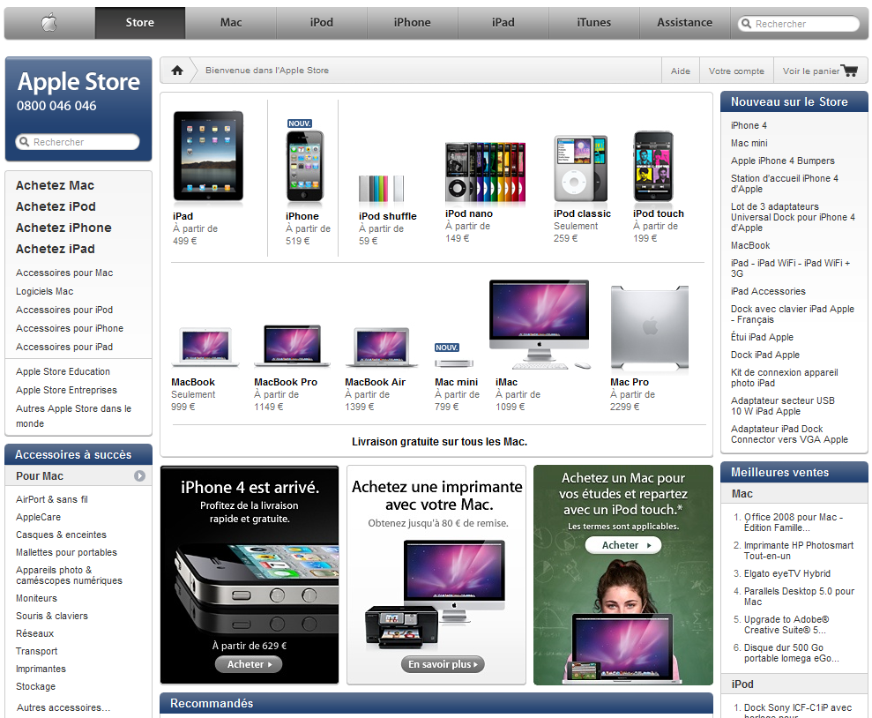Open Autres Apple Store dans le monde

pyautogui.click(x=73, y=416)
